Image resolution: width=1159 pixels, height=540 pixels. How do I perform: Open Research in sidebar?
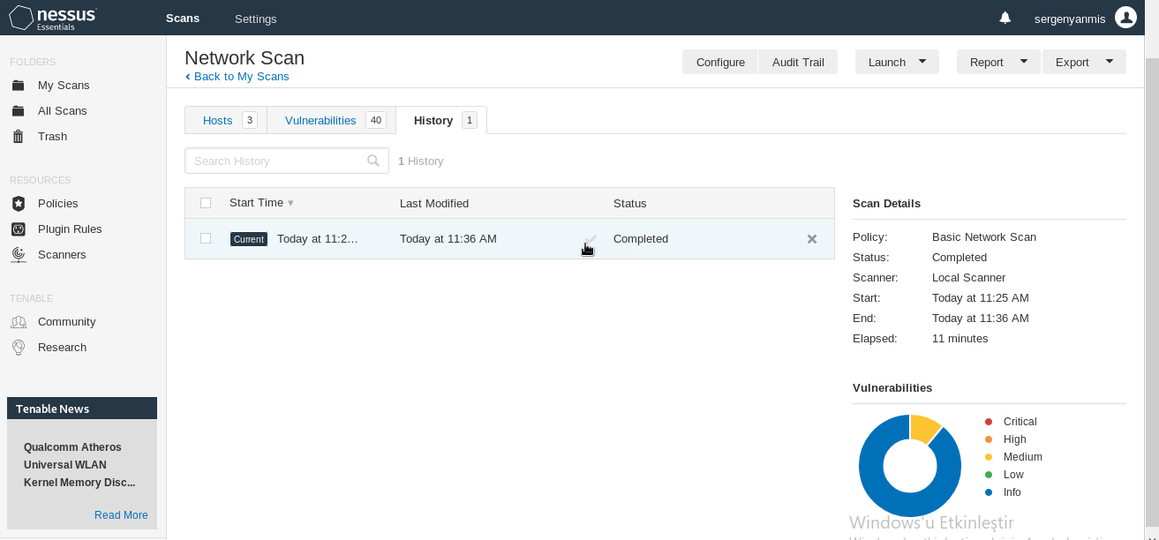coord(63,348)
